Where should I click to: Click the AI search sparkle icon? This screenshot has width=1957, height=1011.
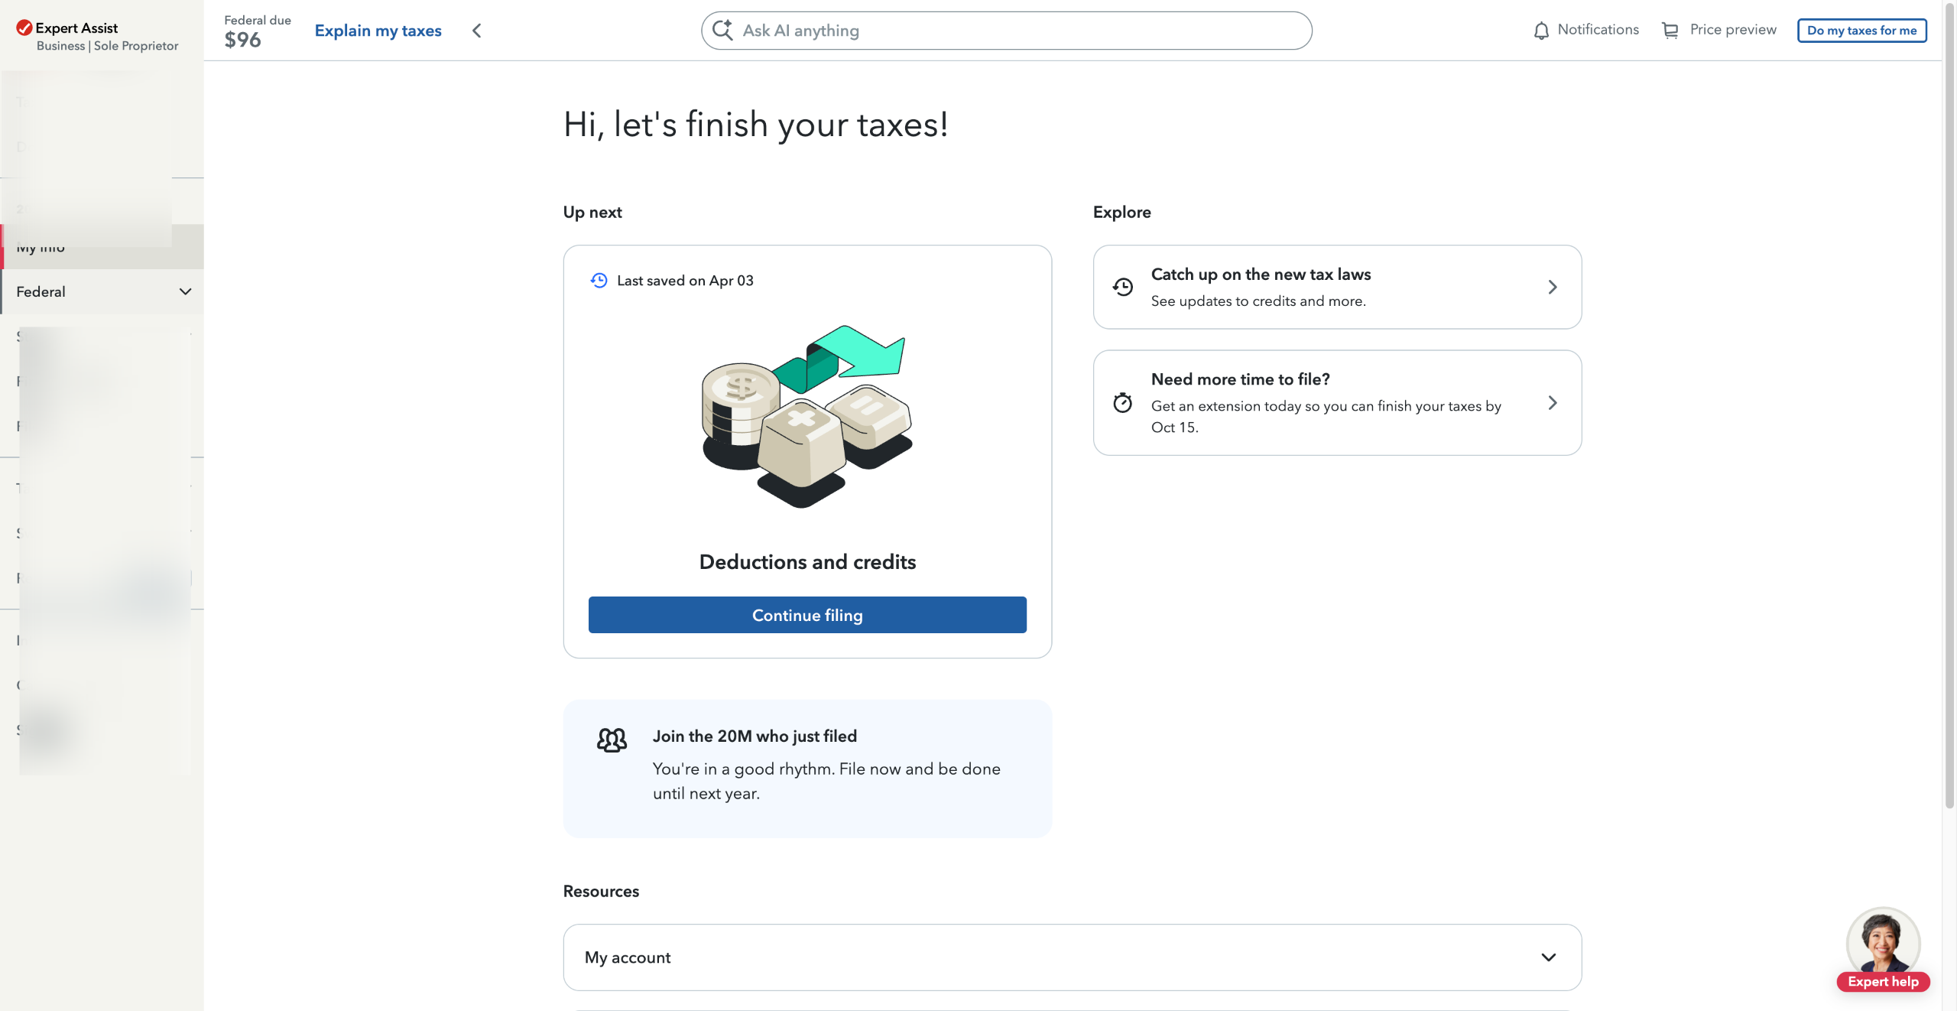[722, 30]
